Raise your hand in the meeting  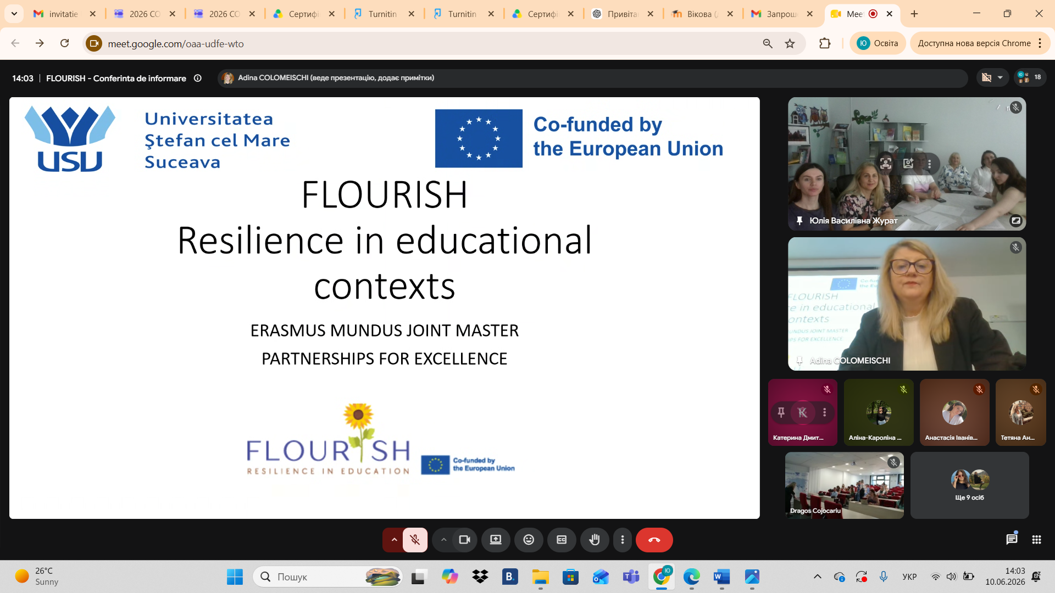(595, 540)
